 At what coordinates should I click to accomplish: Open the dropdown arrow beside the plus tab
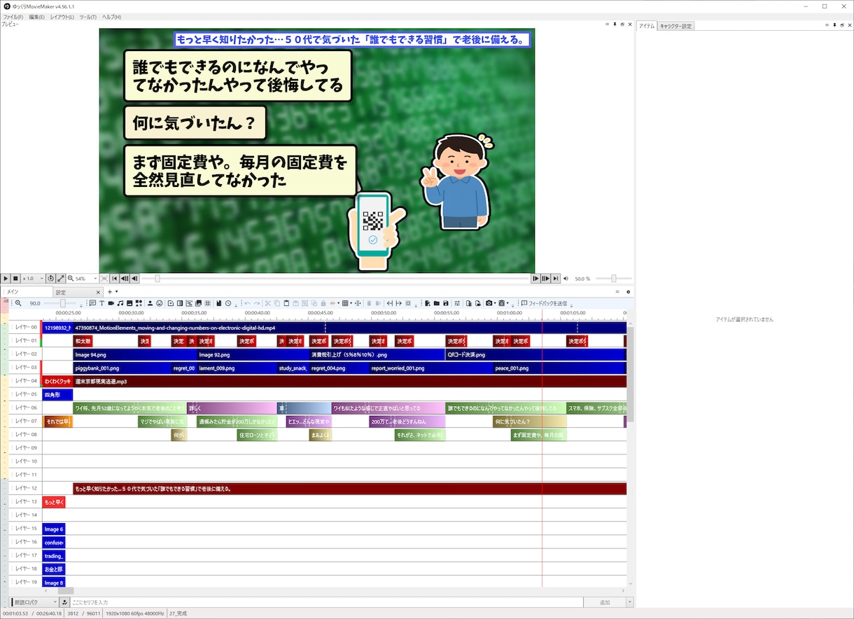(117, 291)
